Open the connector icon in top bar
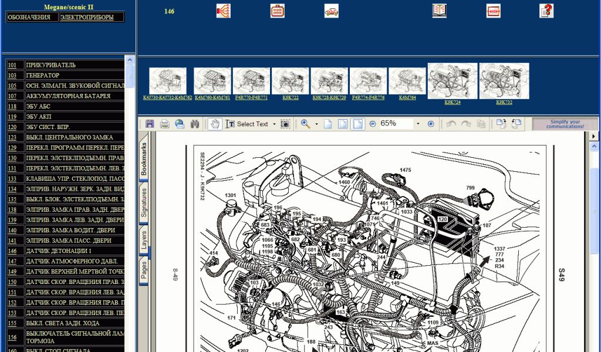601x352 pixels. coord(277,11)
